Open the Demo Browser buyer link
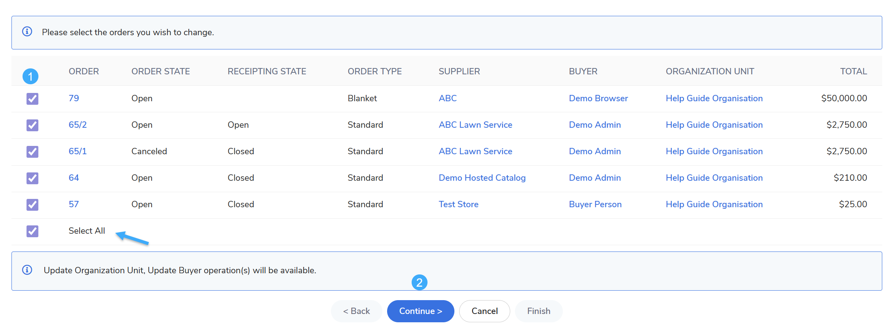The image size is (889, 329). click(598, 98)
